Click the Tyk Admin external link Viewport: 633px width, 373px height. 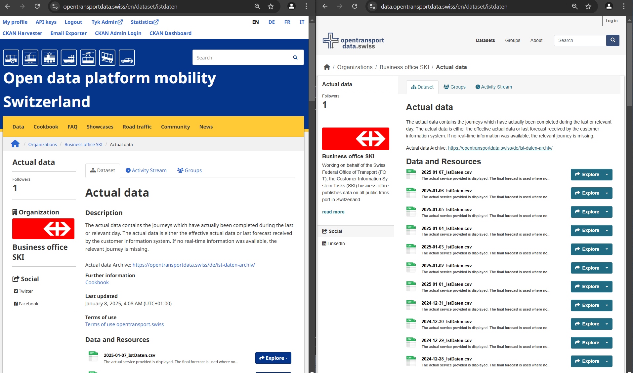pyautogui.click(x=107, y=22)
